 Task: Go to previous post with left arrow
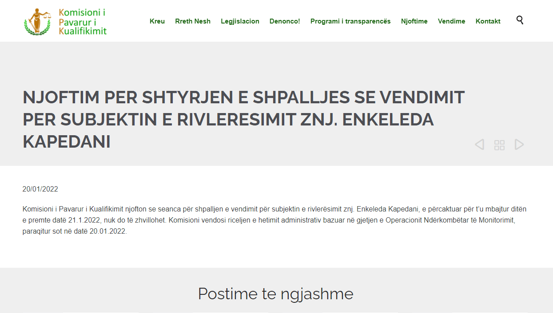pyautogui.click(x=479, y=145)
